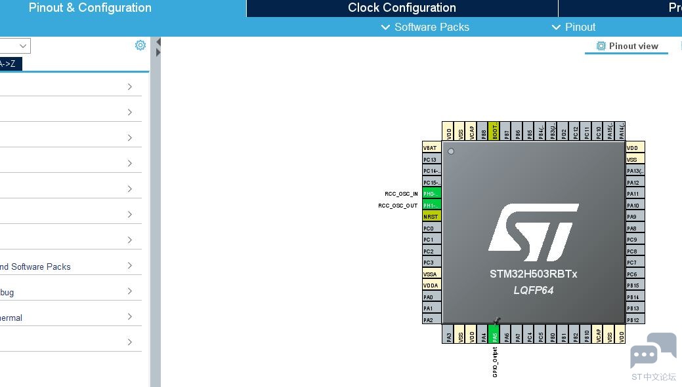The height and width of the screenshot is (387, 682).
Task: Click the VBAT pin on the chip
Action: (431, 147)
